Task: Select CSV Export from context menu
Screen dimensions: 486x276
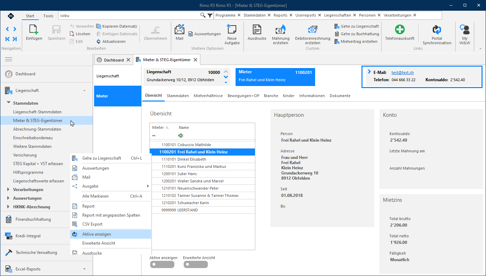Action: tap(111, 224)
